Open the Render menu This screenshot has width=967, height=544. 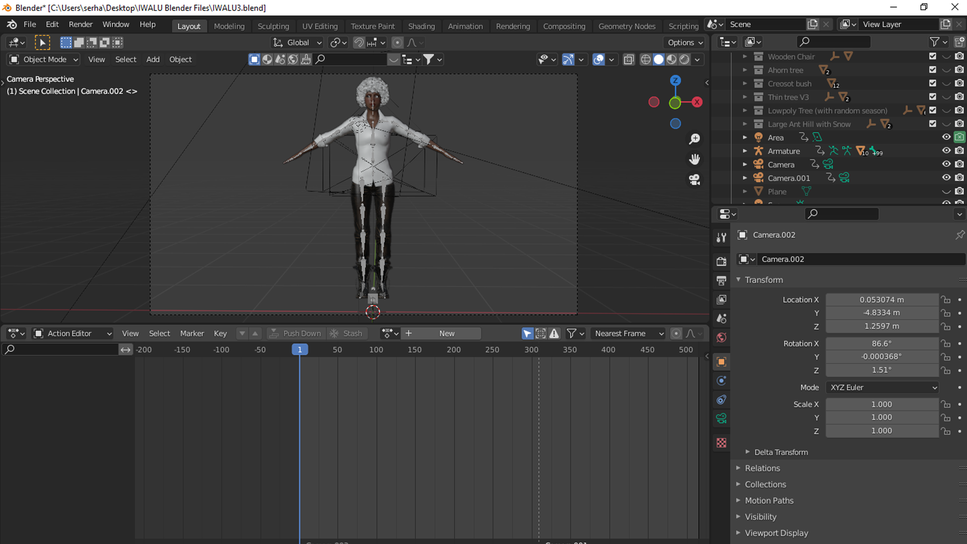click(81, 24)
